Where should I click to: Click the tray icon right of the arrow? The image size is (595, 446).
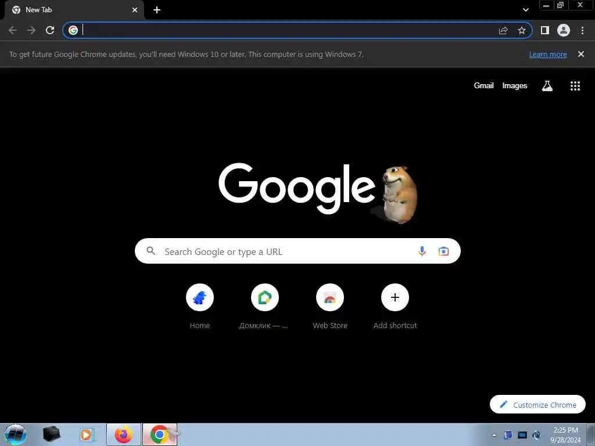pos(508,435)
